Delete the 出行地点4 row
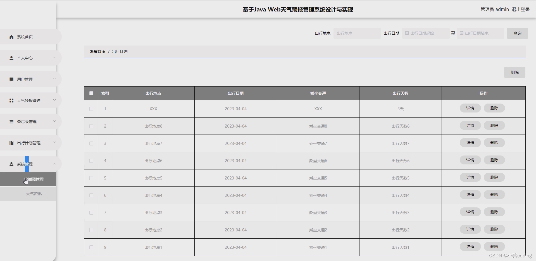 [494, 195]
